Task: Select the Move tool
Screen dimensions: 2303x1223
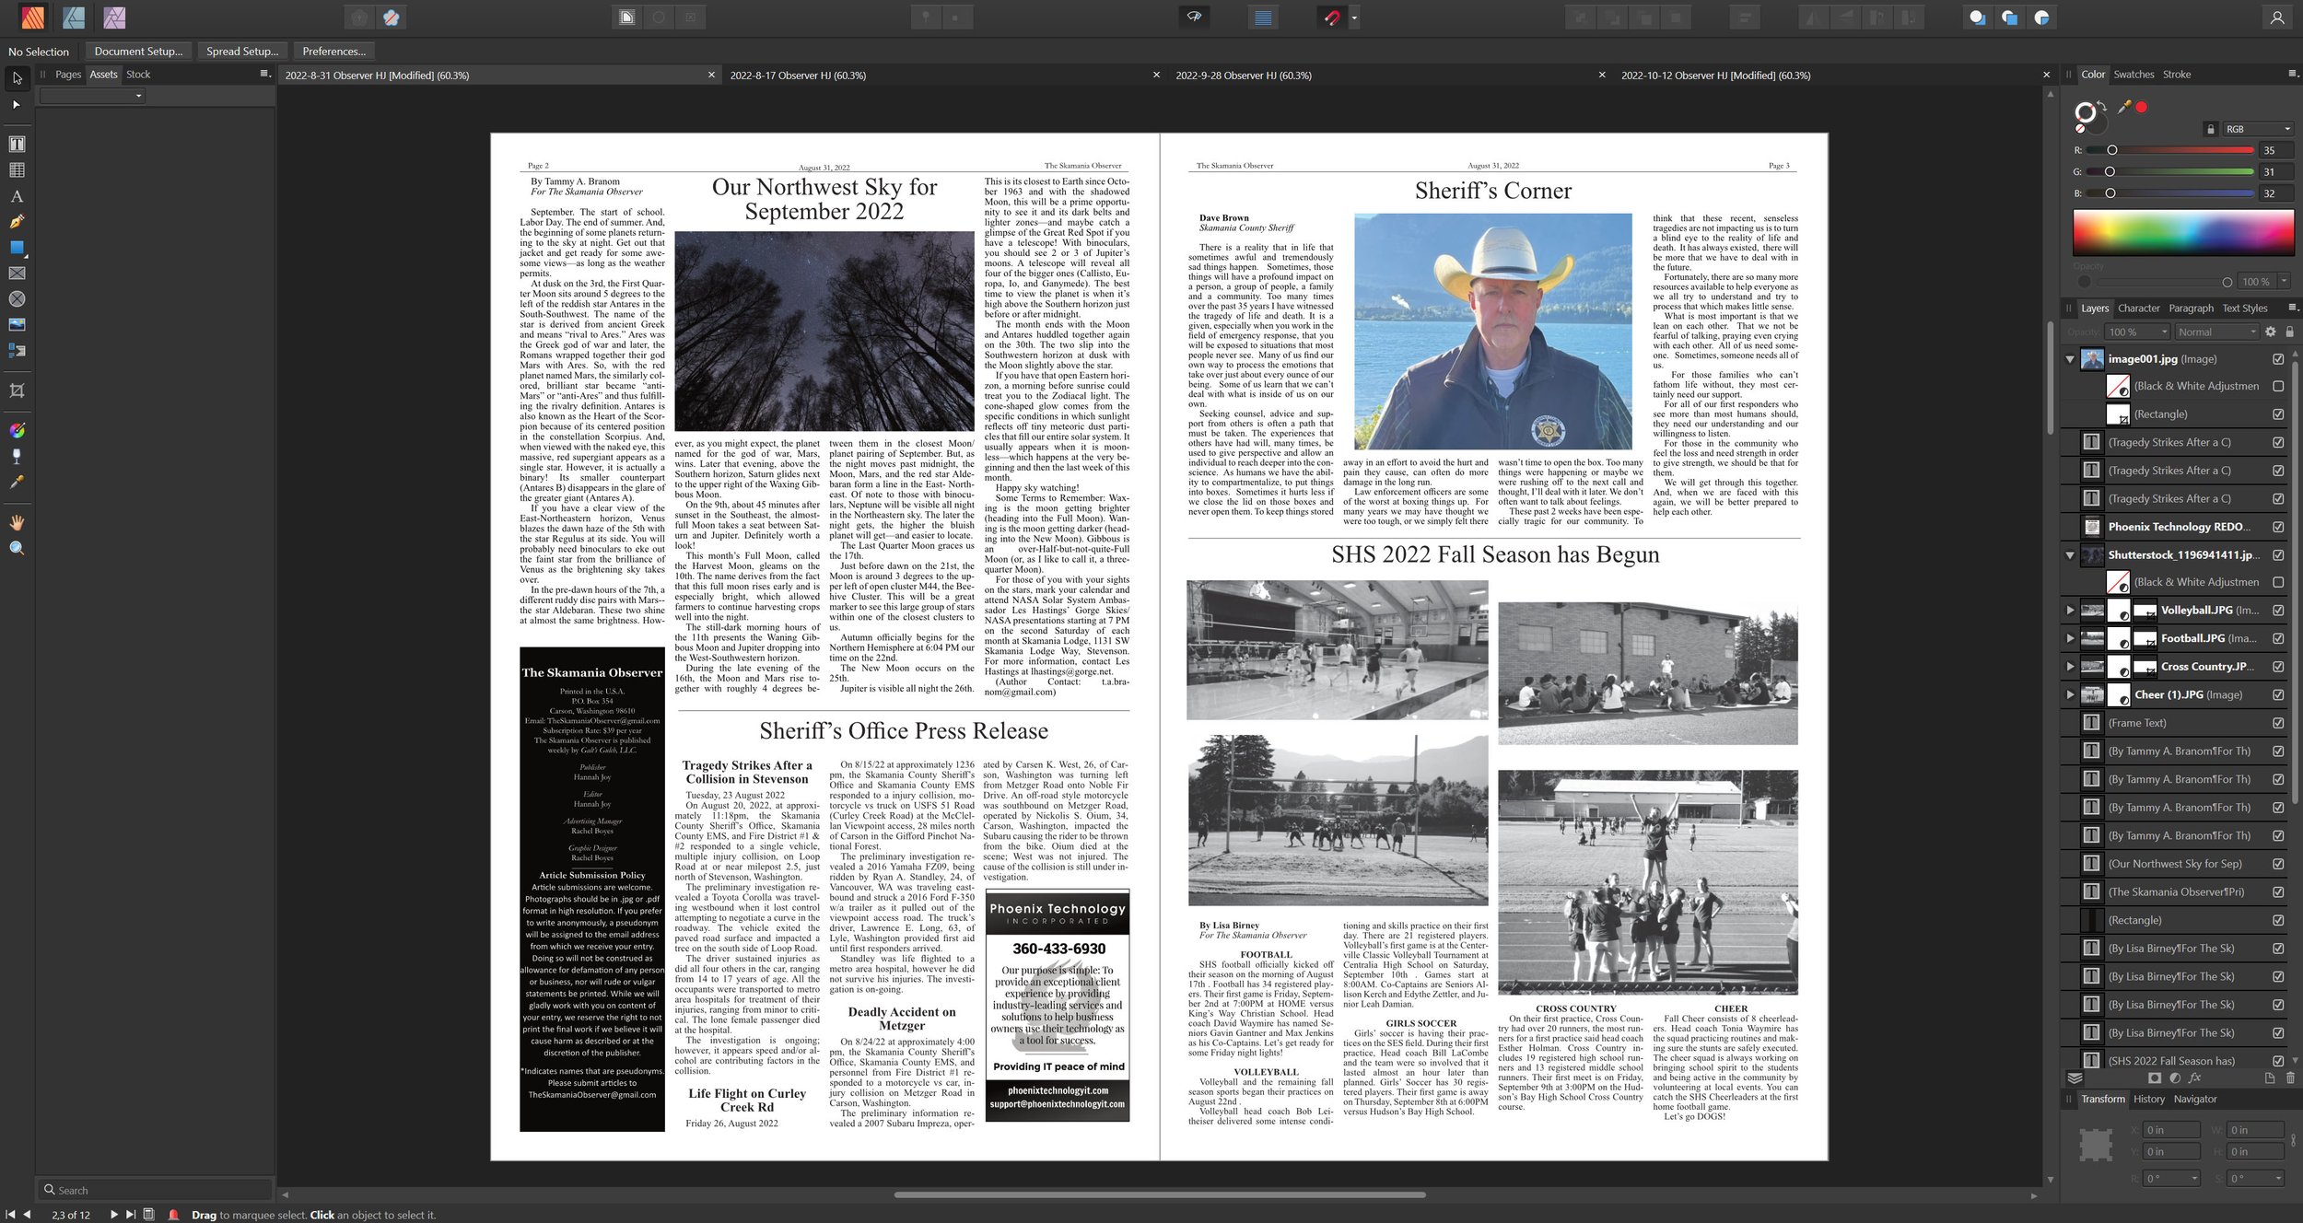Action: coord(17,78)
